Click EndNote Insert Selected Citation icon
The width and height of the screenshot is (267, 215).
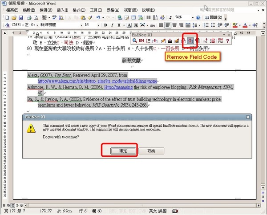pos(155,41)
